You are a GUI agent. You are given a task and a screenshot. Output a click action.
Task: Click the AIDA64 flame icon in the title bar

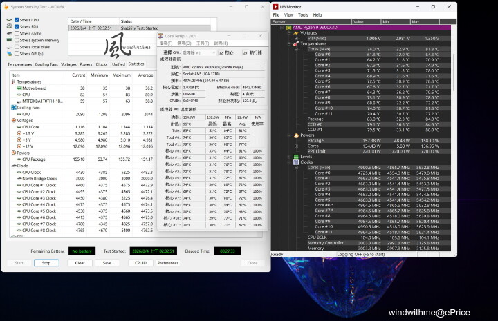(6, 7)
